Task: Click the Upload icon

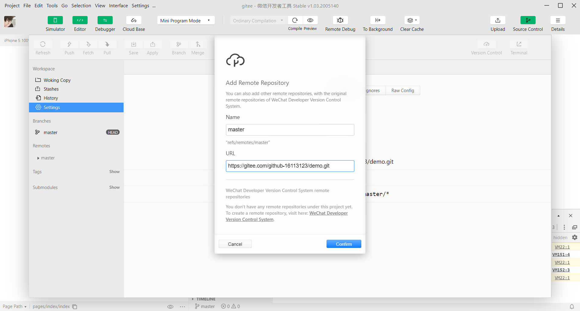Action: (498, 20)
